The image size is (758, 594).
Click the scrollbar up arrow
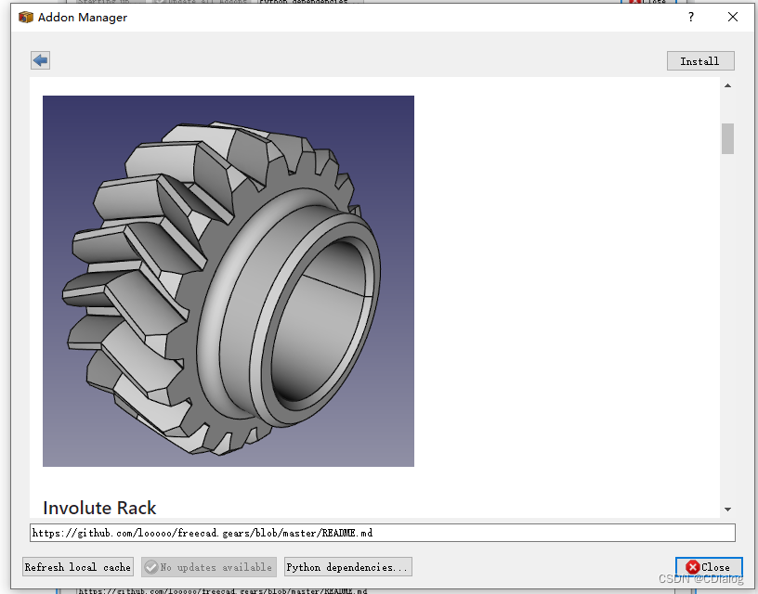click(x=727, y=86)
